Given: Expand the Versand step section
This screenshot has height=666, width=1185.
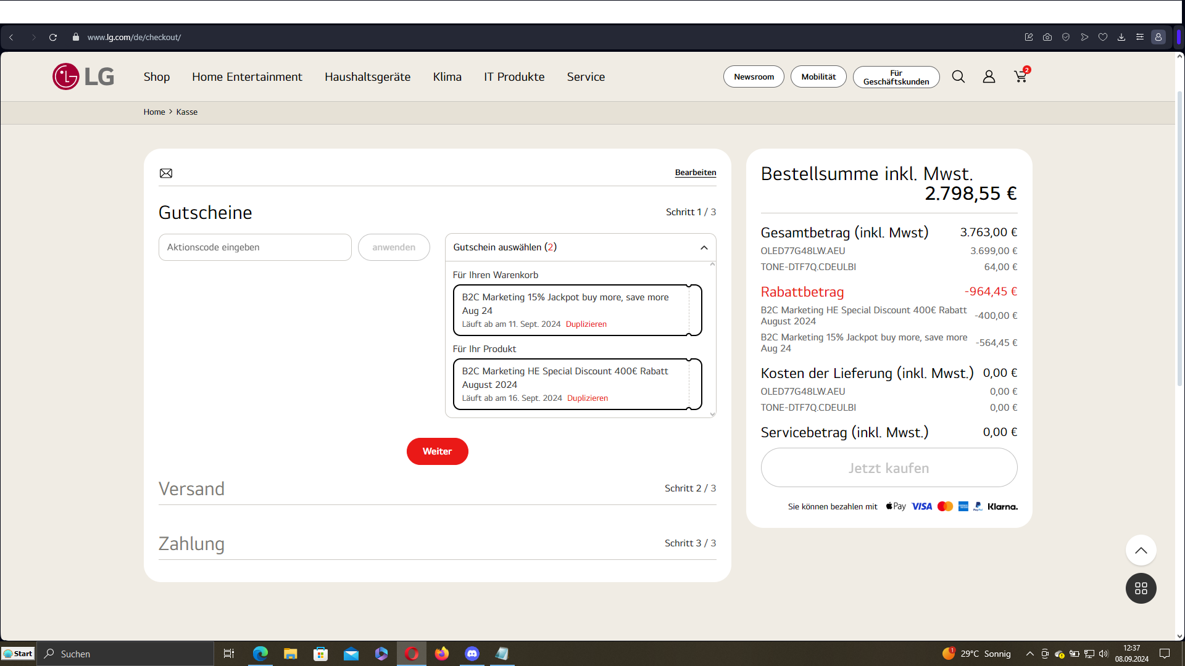Looking at the screenshot, I should 191,488.
